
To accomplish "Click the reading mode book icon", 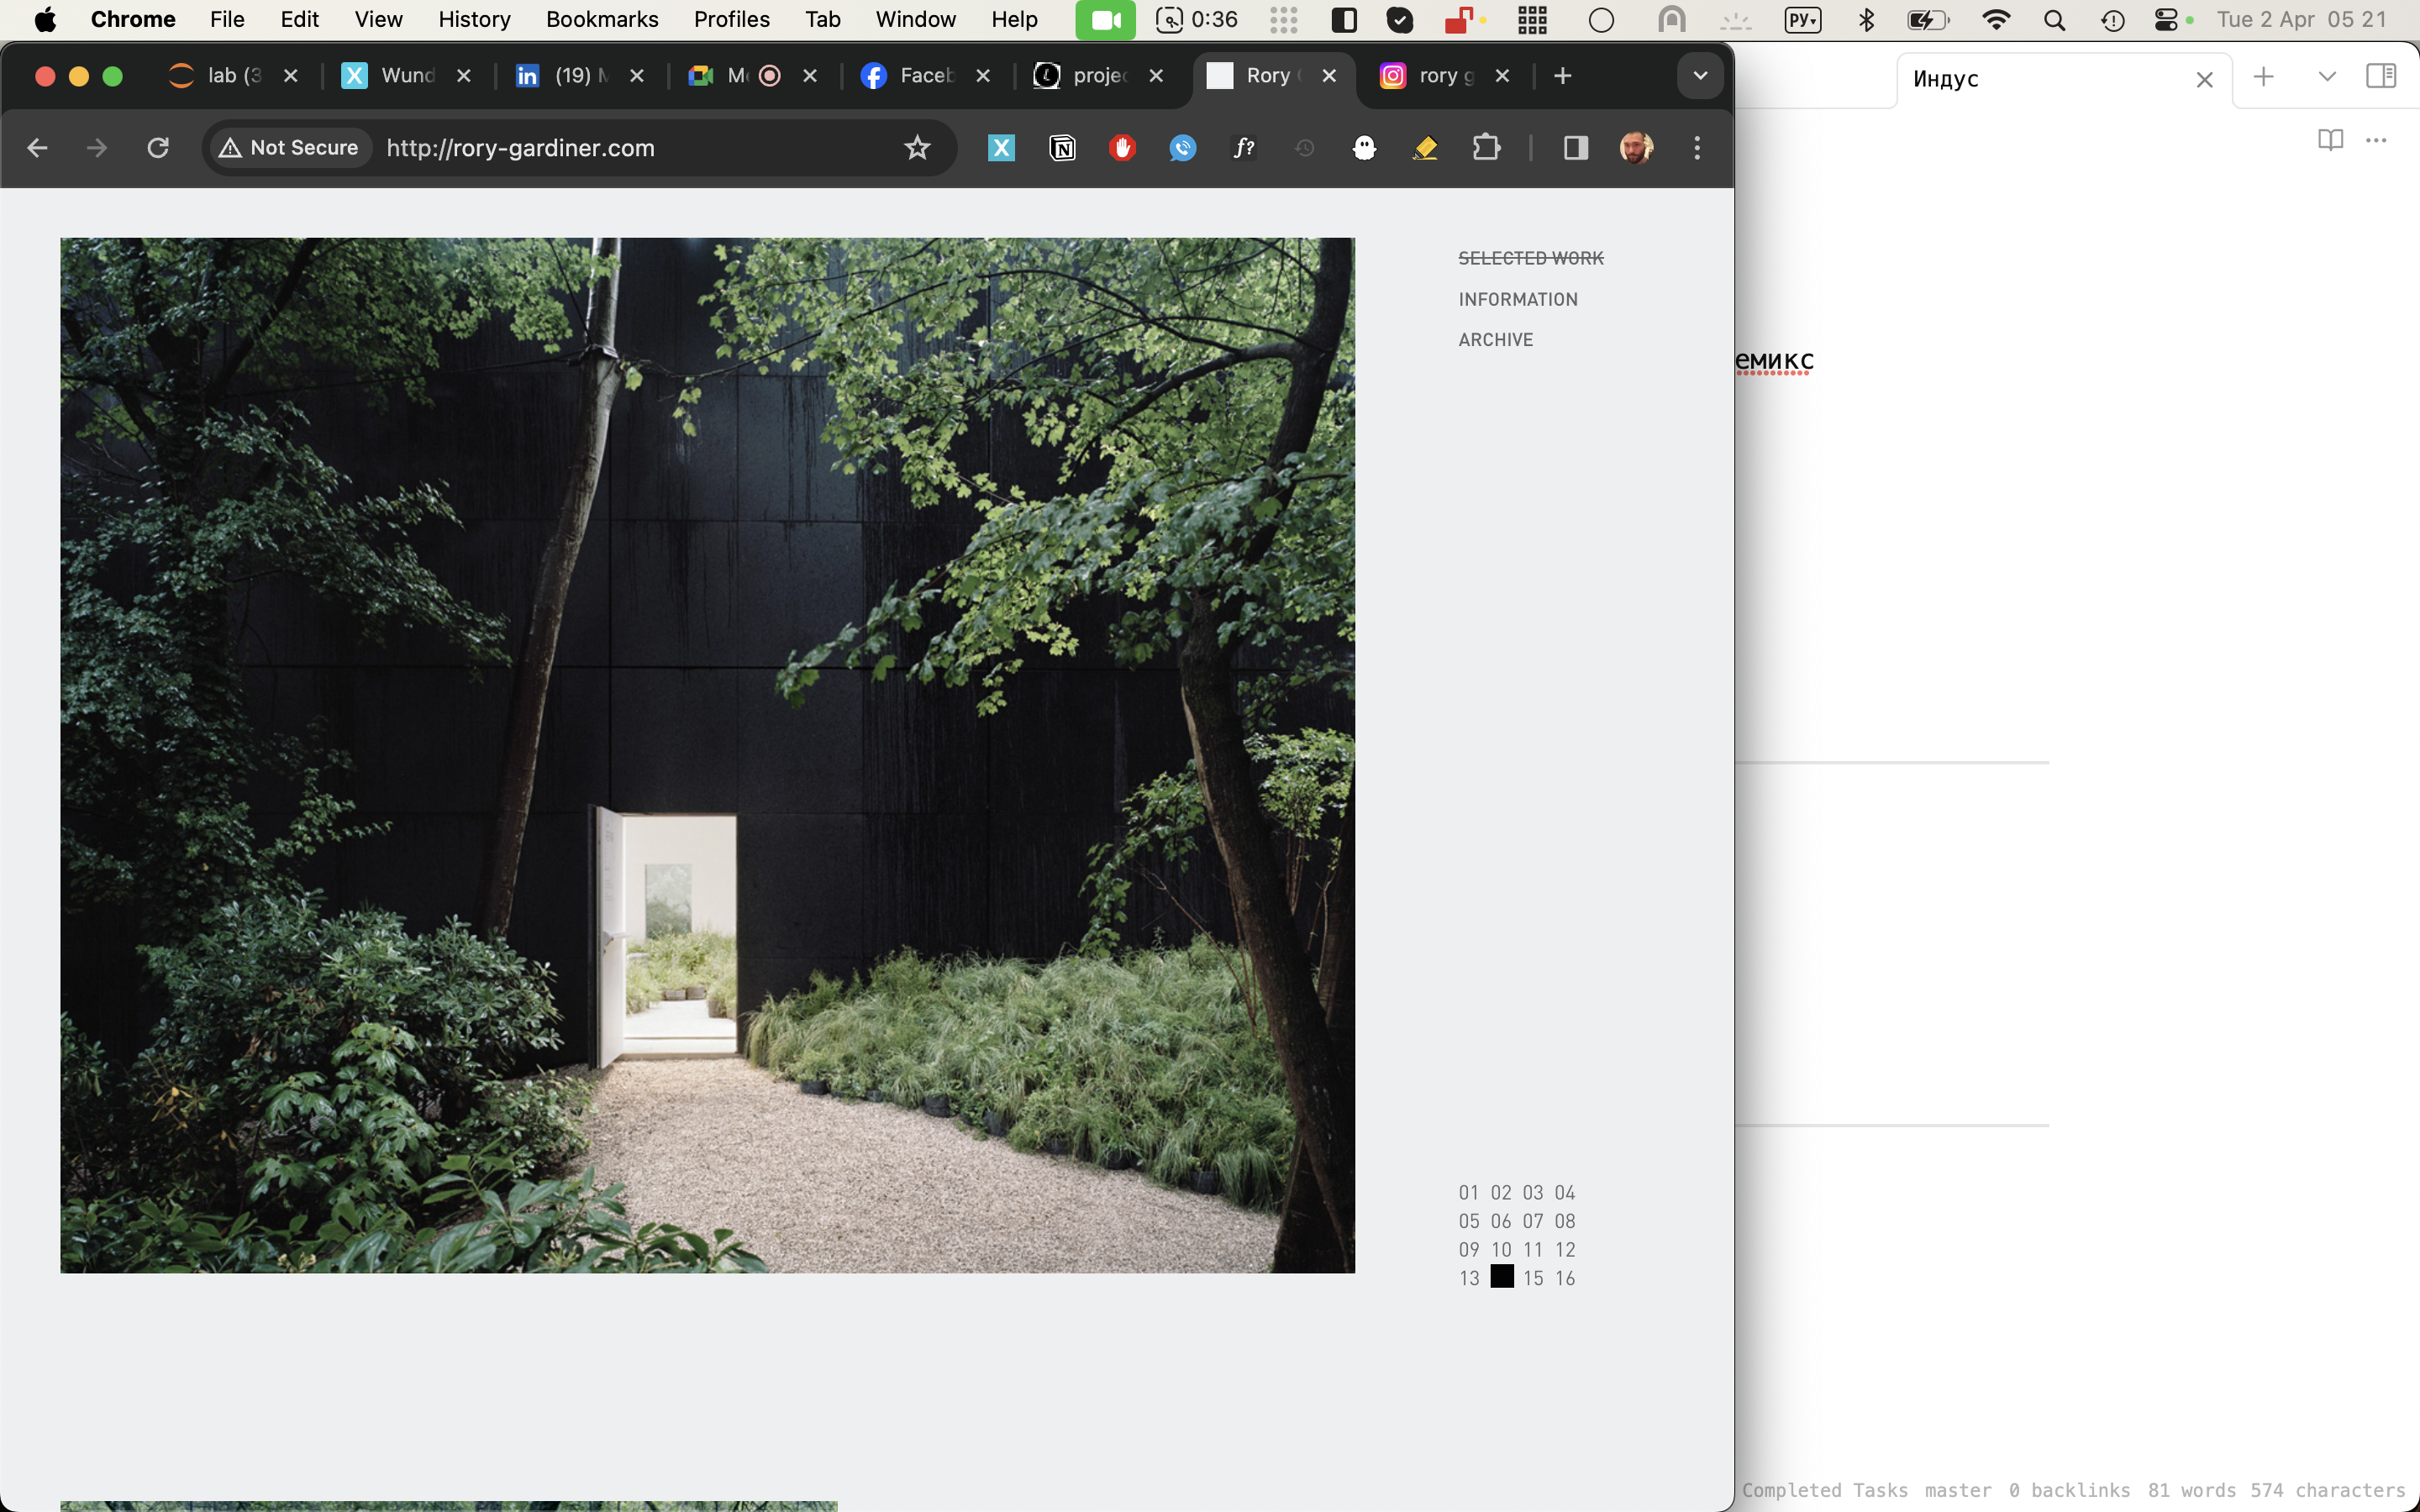I will (2329, 140).
